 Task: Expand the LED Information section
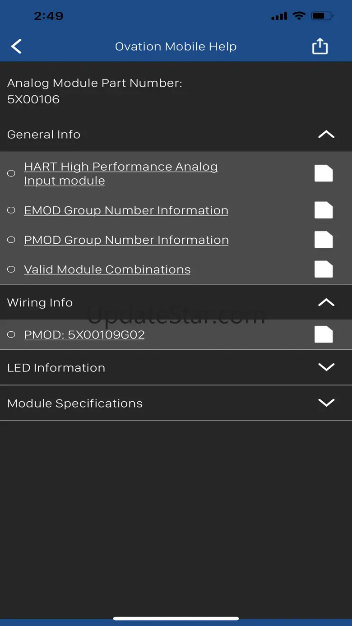pos(326,367)
